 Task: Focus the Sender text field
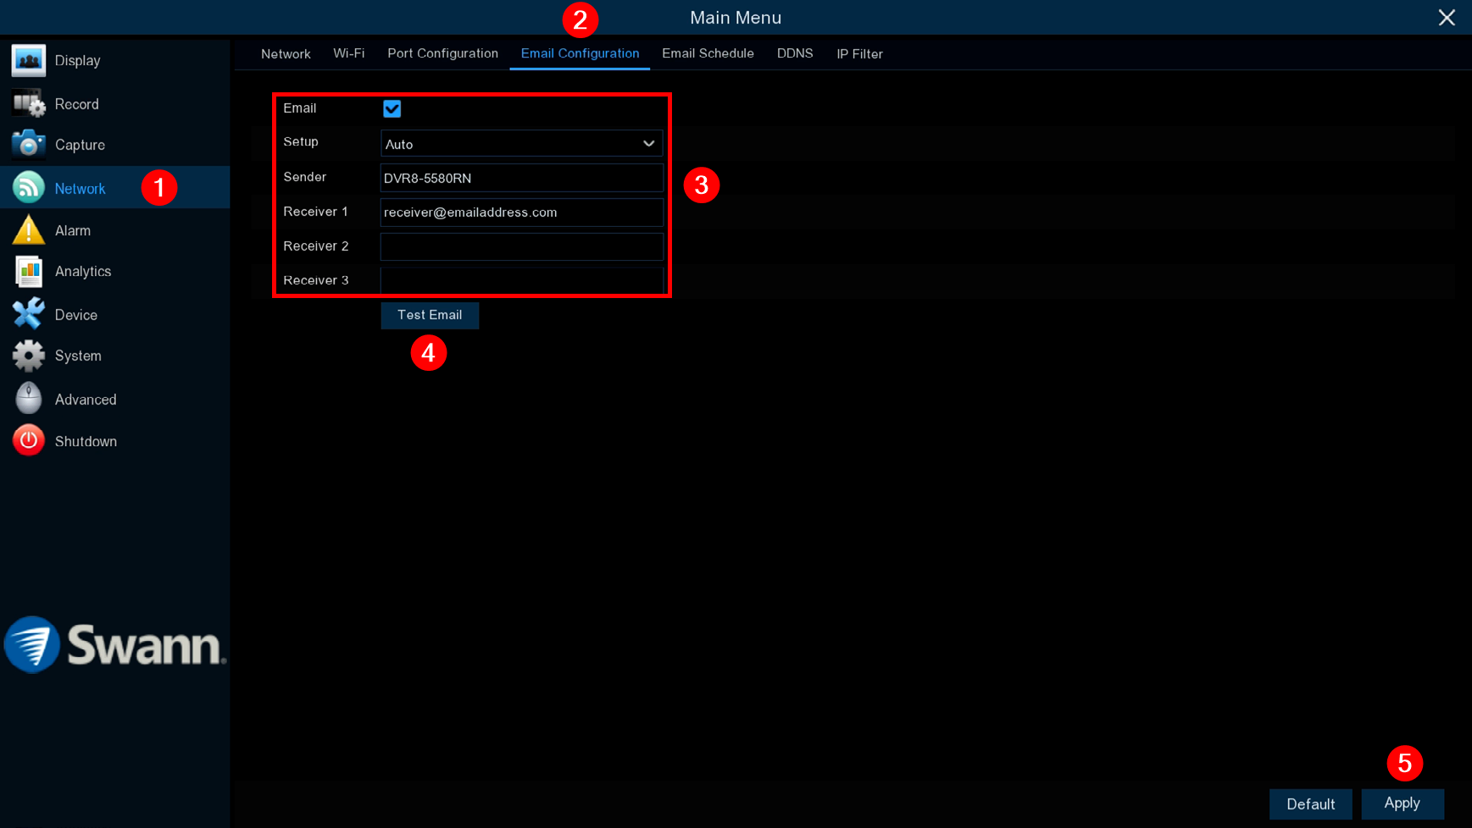tap(520, 178)
